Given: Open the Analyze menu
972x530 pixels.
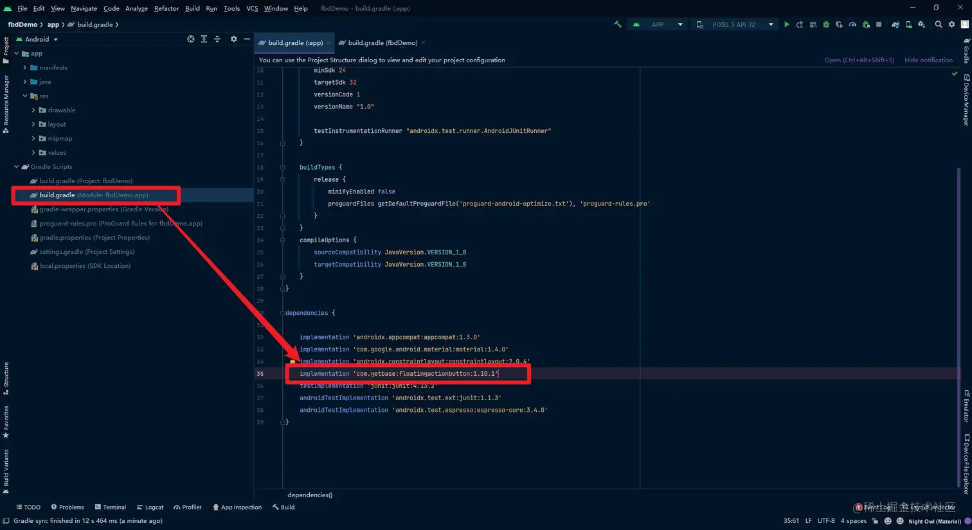Looking at the screenshot, I should [136, 8].
